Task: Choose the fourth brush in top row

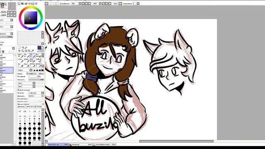Action: pos(39,55)
